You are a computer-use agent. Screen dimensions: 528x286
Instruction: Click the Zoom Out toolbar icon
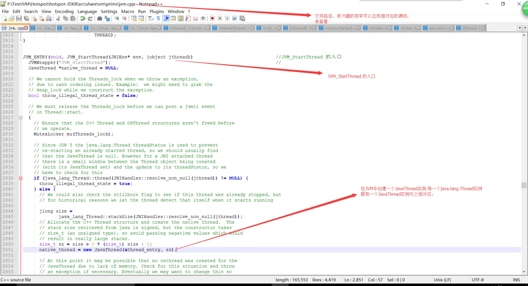pyautogui.click(x=124, y=18)
